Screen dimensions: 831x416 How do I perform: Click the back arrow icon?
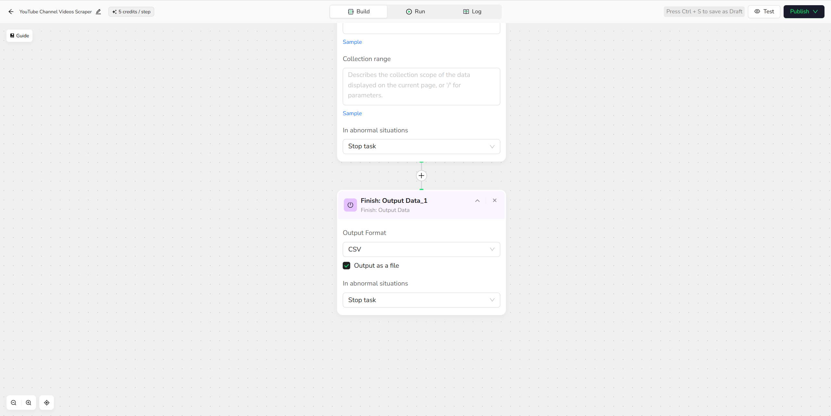(11, 12)
